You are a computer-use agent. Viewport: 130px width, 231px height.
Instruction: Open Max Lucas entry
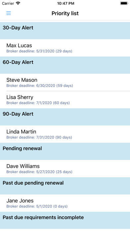(x=65, y=48)
